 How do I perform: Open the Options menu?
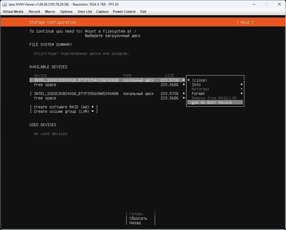tap(66, 12)
